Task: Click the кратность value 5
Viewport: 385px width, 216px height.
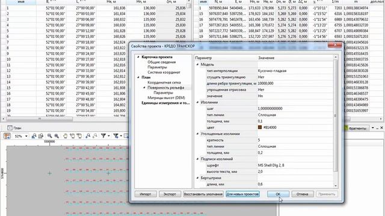Action: pos(295,140)
